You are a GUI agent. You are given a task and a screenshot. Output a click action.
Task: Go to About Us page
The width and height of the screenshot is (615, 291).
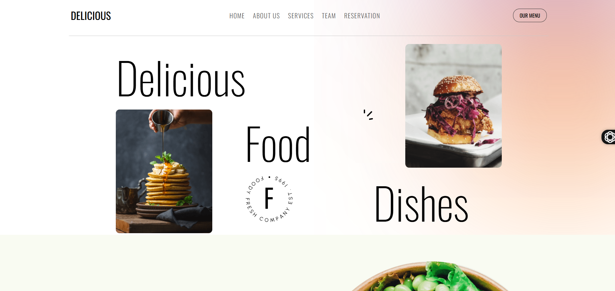tap(266, 16)
